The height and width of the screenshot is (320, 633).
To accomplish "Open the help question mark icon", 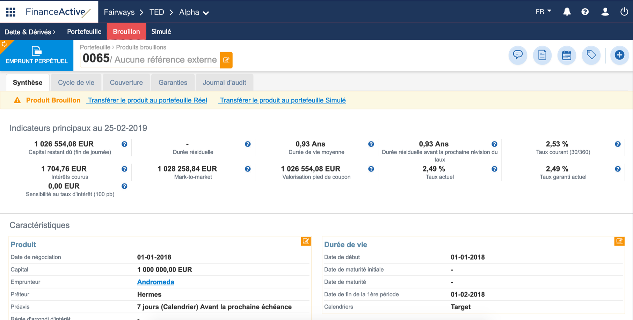I will click(x=585, y=12).
